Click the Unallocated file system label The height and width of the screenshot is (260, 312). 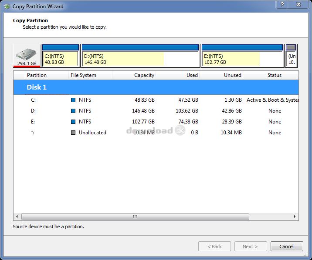(x=92, y=133)
